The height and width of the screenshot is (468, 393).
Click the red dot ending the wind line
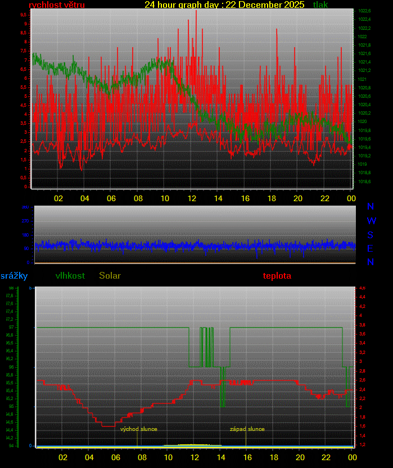pos(350,147)
